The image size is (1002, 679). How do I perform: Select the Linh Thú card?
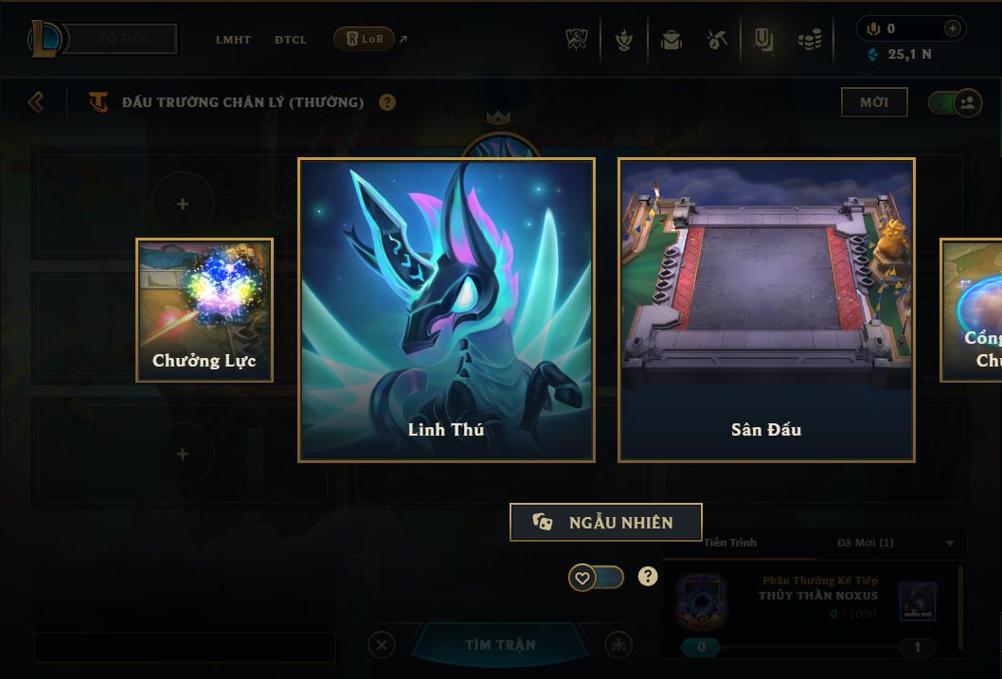[447, 310]
